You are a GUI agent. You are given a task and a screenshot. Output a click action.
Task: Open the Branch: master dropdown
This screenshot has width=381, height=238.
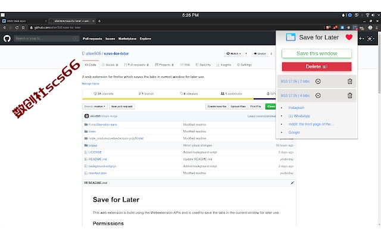point(95,107)
